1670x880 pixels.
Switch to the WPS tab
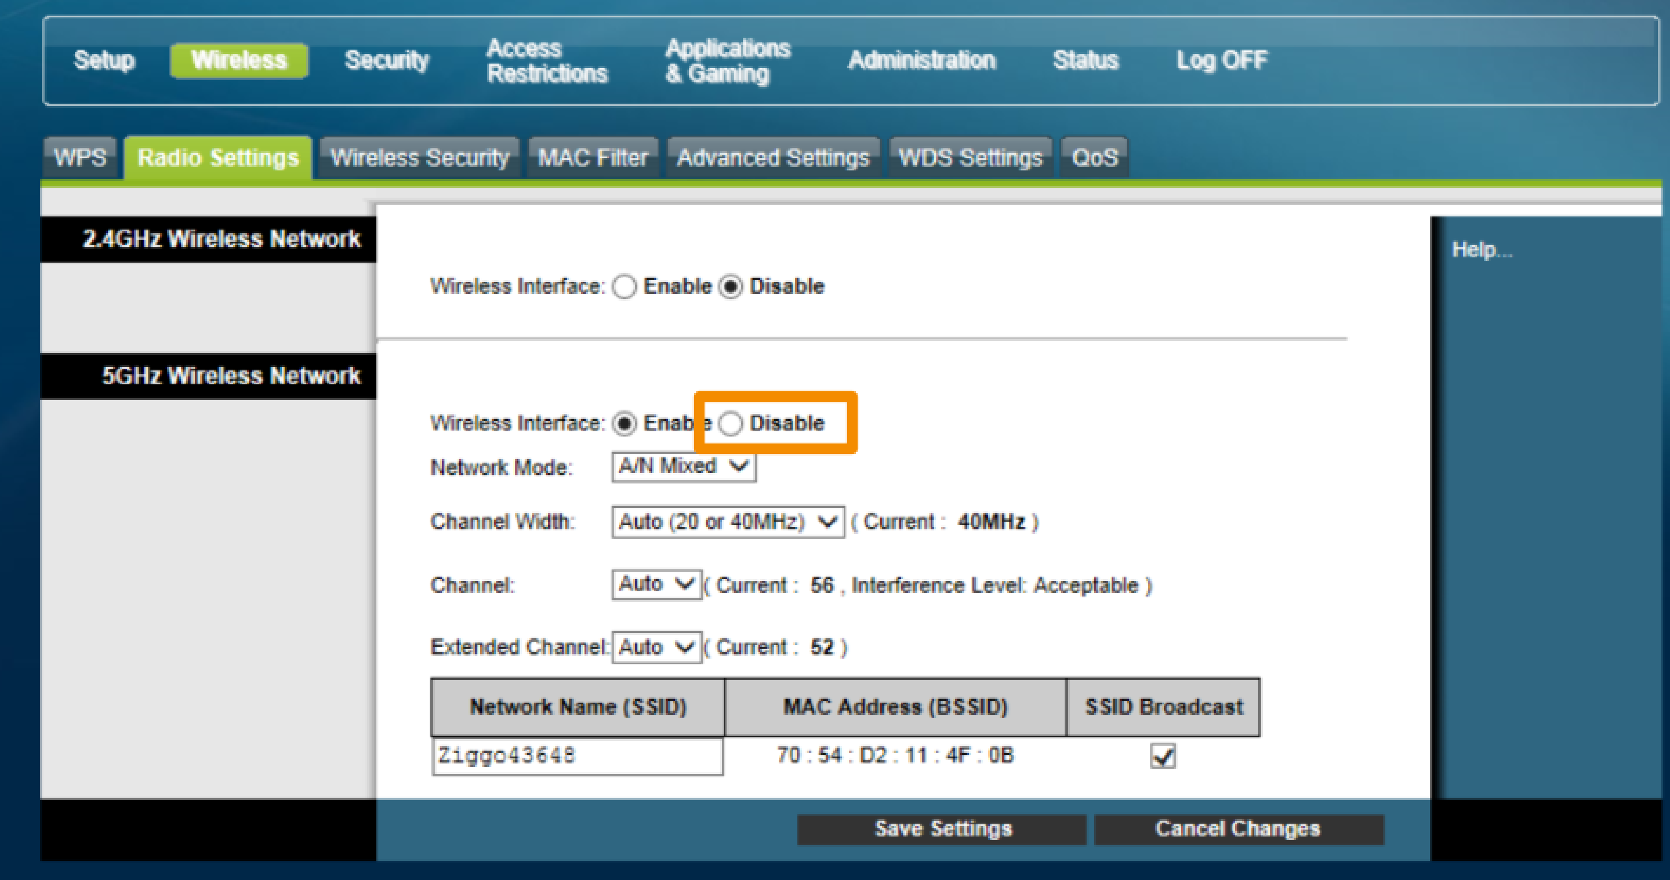click(x=80, y=157)
